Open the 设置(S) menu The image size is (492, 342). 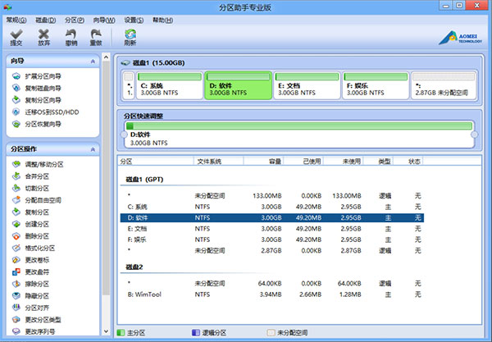(x=134, y=18)
